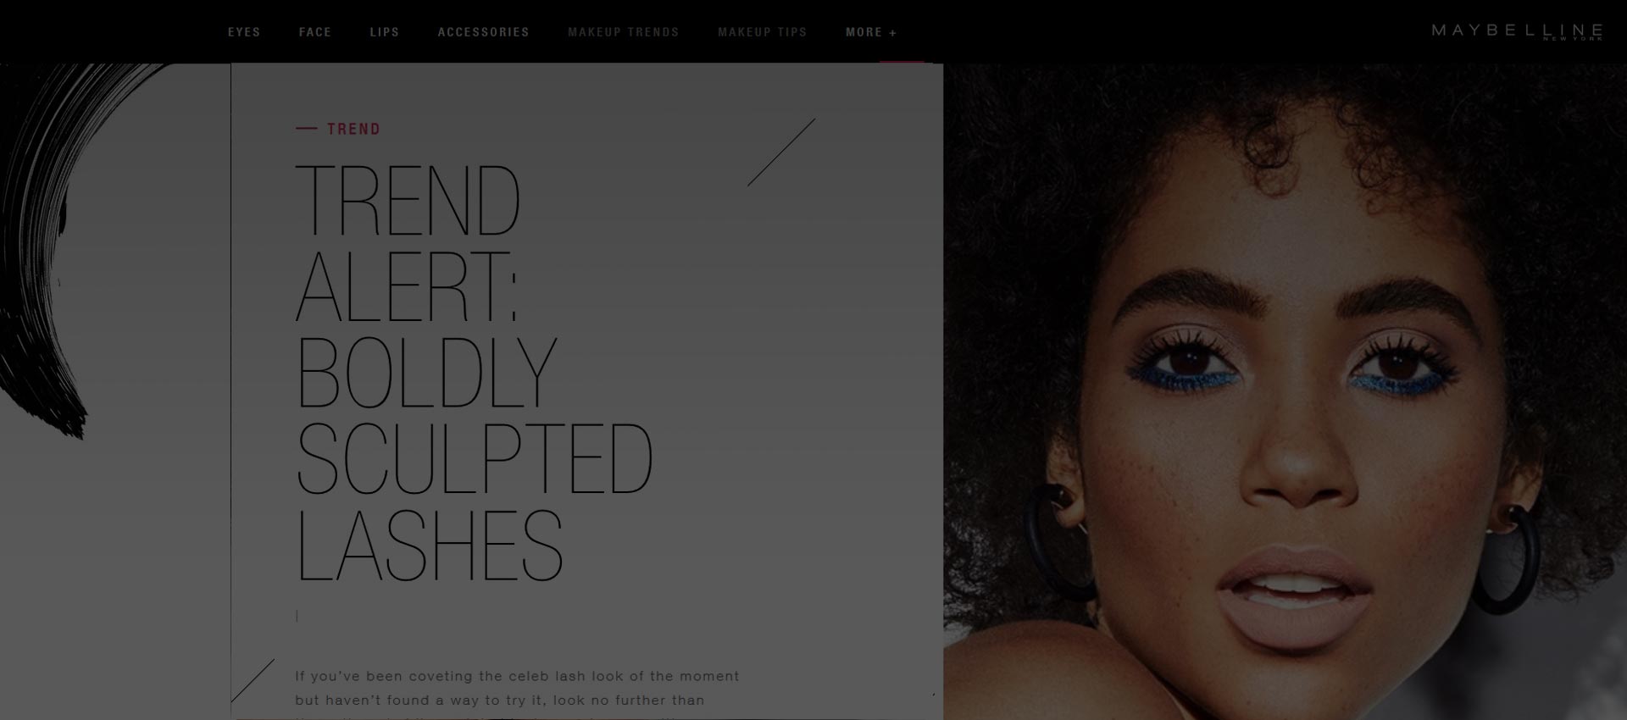This screenshot has height=720, width=1627.
Task: Visit the MAKEUP TIPS page
Action: coord(763,32)
